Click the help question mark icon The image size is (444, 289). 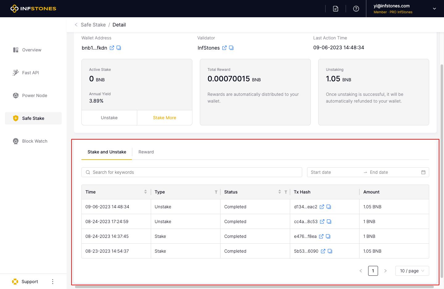pyautogui.click(x=356, y=9)
